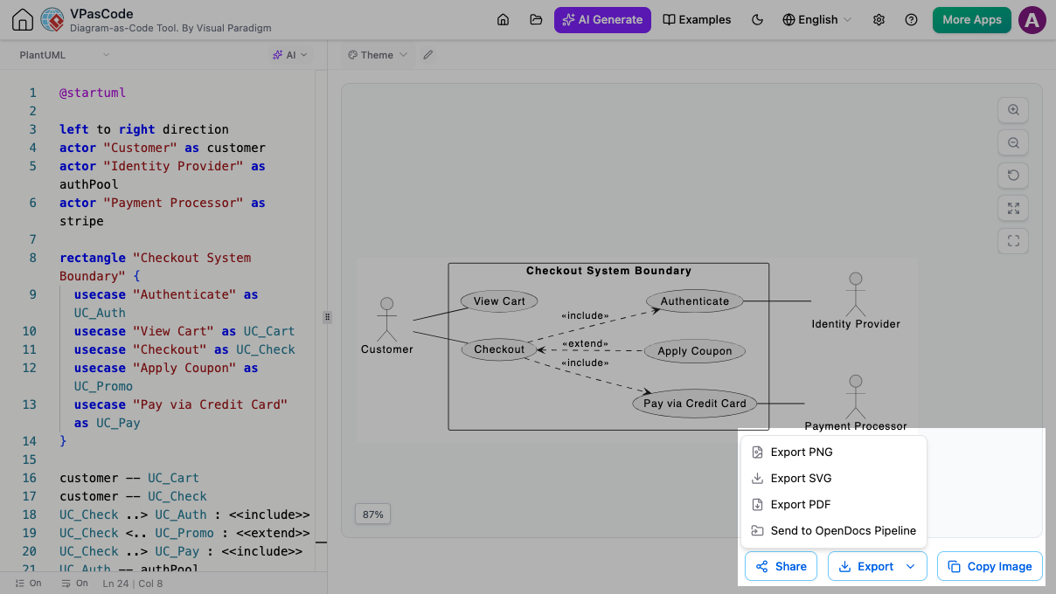Toggle the Export dropdown chevron
This screenshot has height=594, width=1056.
pyautogui.click(x=911, y=566)
